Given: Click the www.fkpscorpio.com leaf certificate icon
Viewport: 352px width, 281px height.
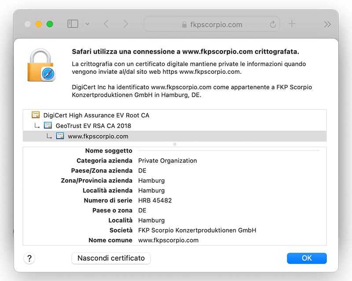Looking at the screenshot, I should tap(60, 136).
